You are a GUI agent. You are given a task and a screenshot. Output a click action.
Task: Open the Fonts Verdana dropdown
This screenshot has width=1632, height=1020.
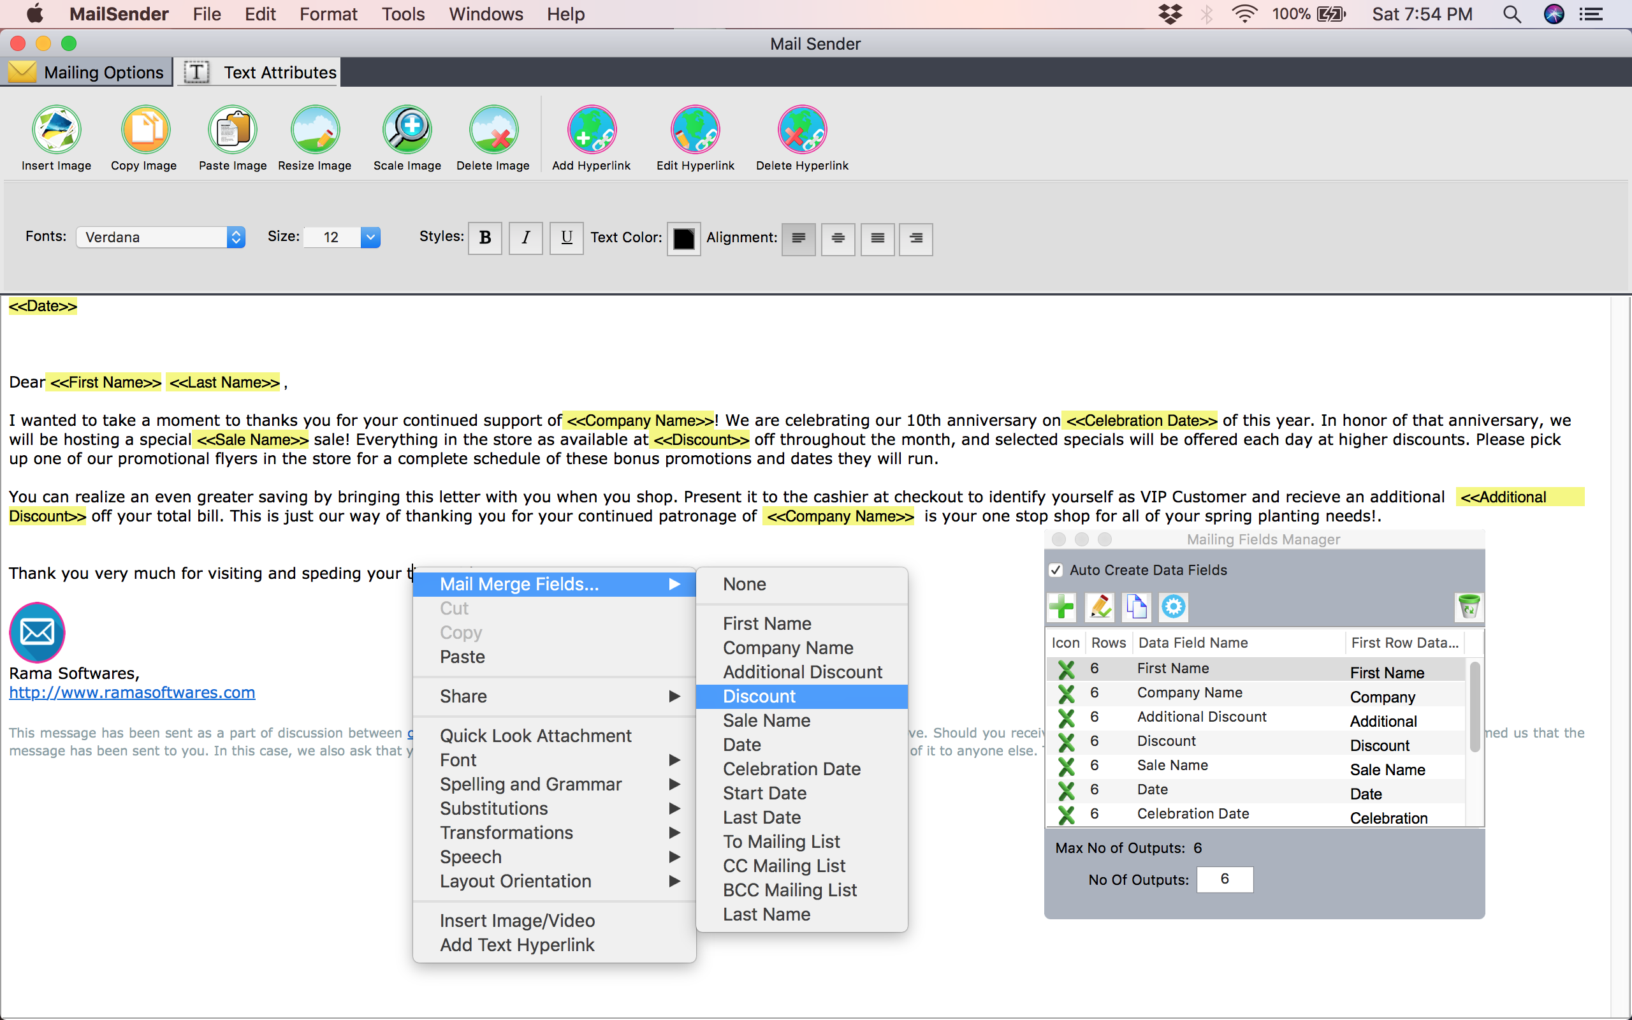click(161, 237)
